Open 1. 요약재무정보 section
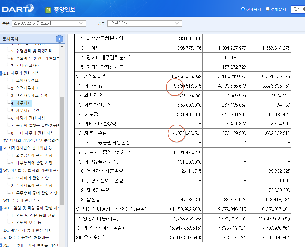This screenshot has height=247, width=305. [x=25, y=81]
